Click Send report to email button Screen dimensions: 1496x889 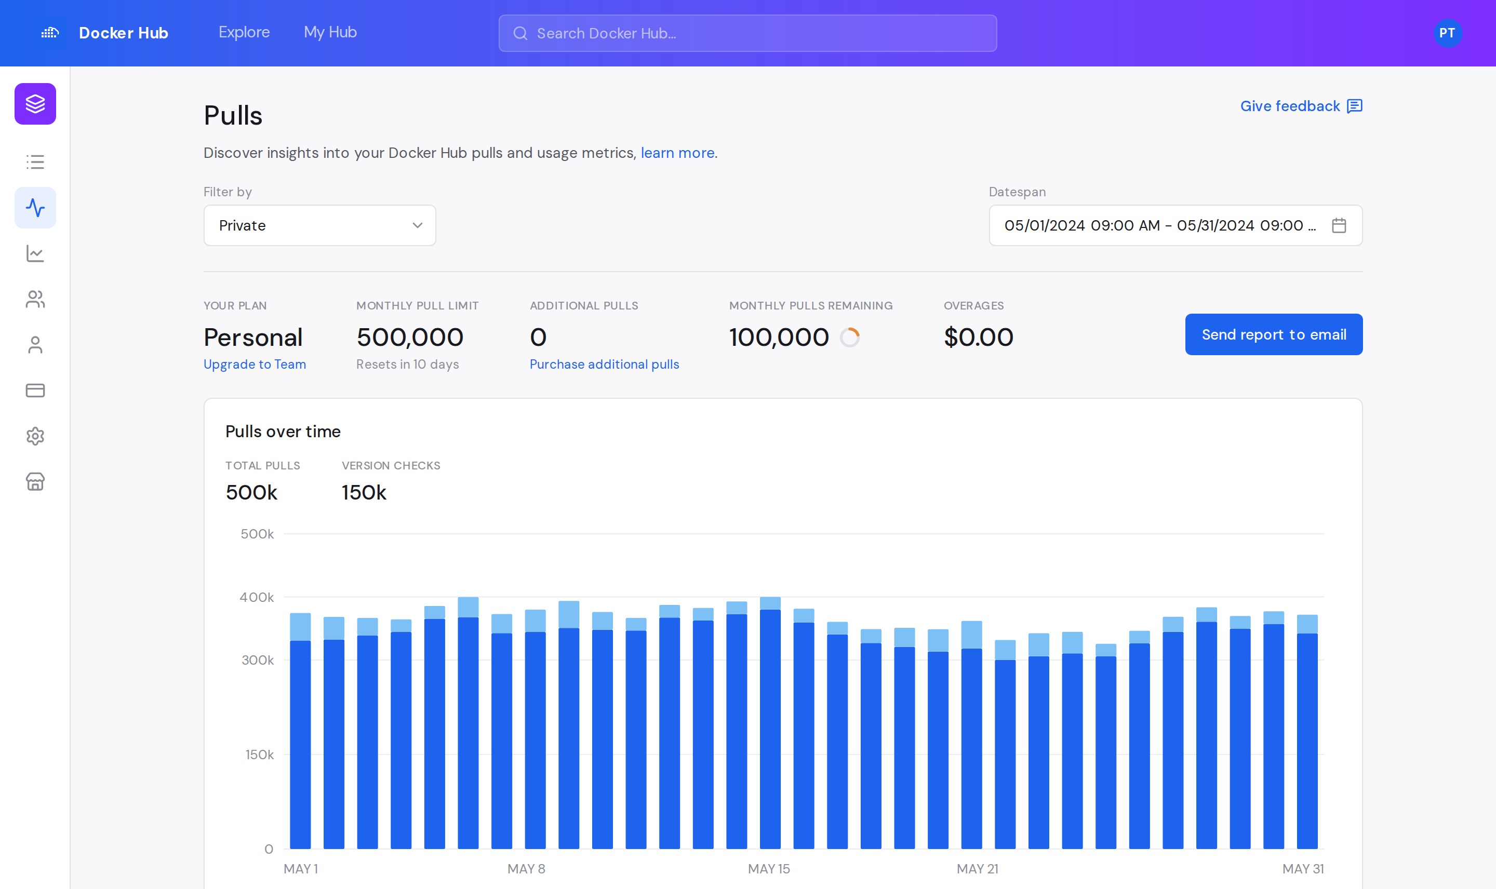click(1274, 334)
